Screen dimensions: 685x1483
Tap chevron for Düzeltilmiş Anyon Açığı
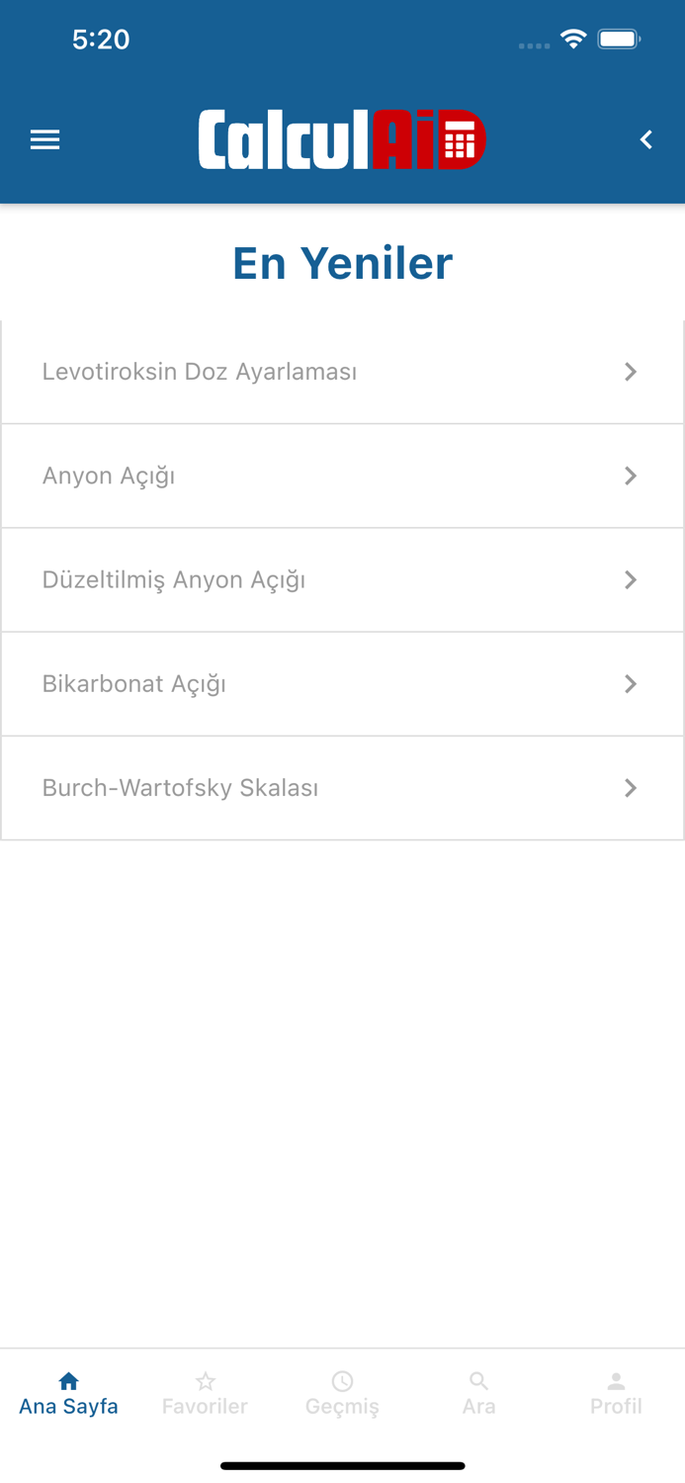click(631, 579)
